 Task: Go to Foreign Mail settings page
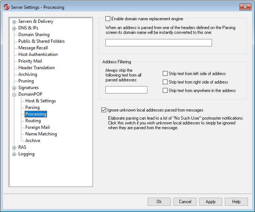(x=38, y=127)
